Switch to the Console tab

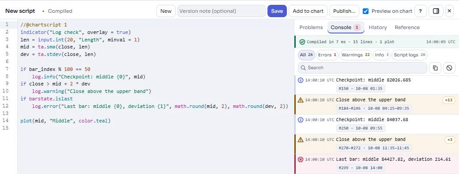[x=346, y=27]
